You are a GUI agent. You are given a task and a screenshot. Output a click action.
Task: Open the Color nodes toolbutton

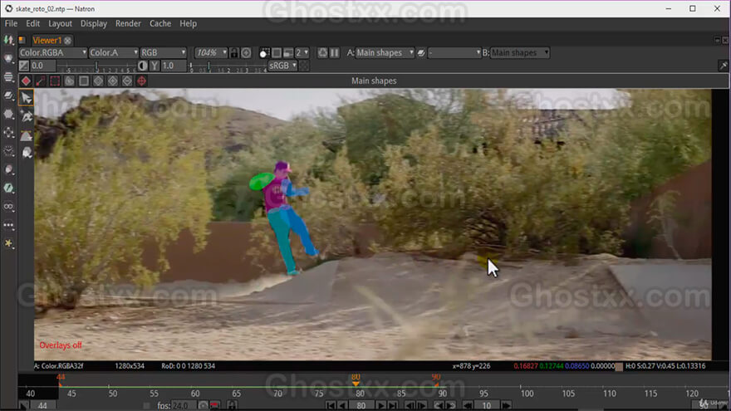point(8,95)
